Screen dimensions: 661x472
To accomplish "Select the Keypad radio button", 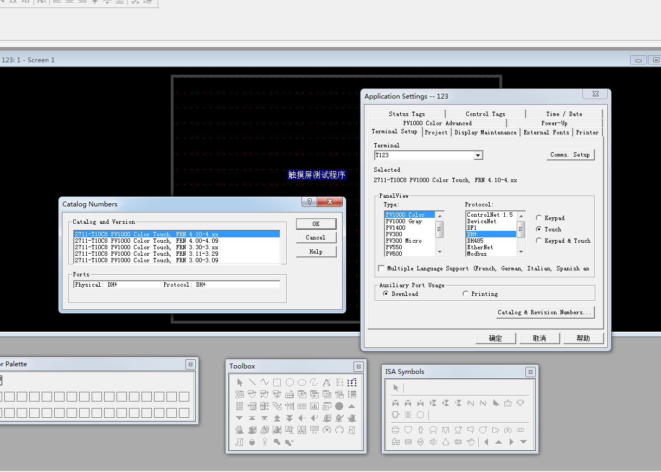I will [x=539, y=218].
